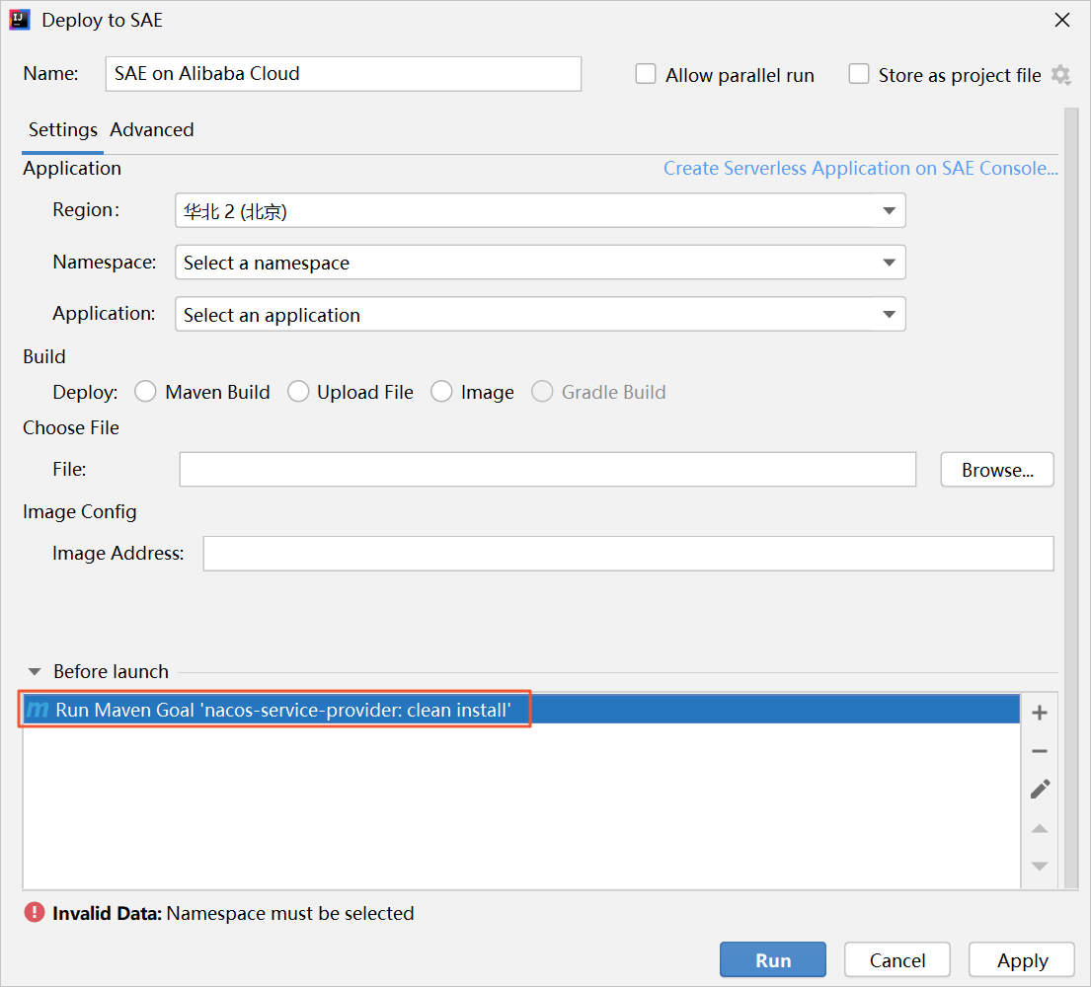The height and width of the screenshot is (987, 1091).
Task: Click the Run button
Action: [773, 960]
